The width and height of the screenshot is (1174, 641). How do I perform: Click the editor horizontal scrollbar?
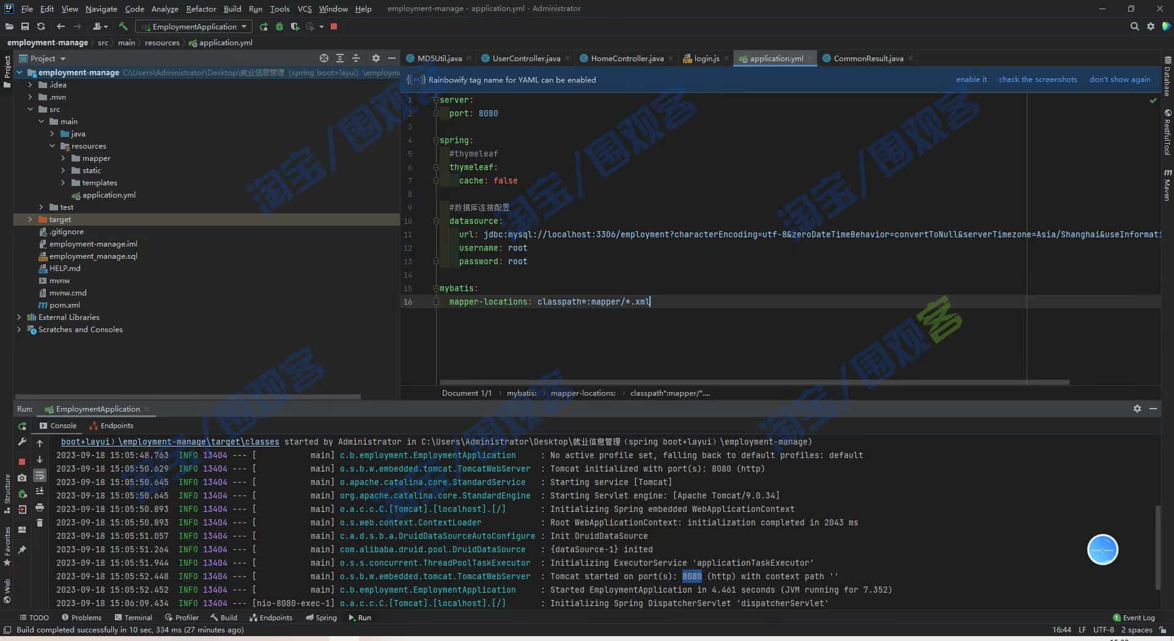(x=755, y=382)
